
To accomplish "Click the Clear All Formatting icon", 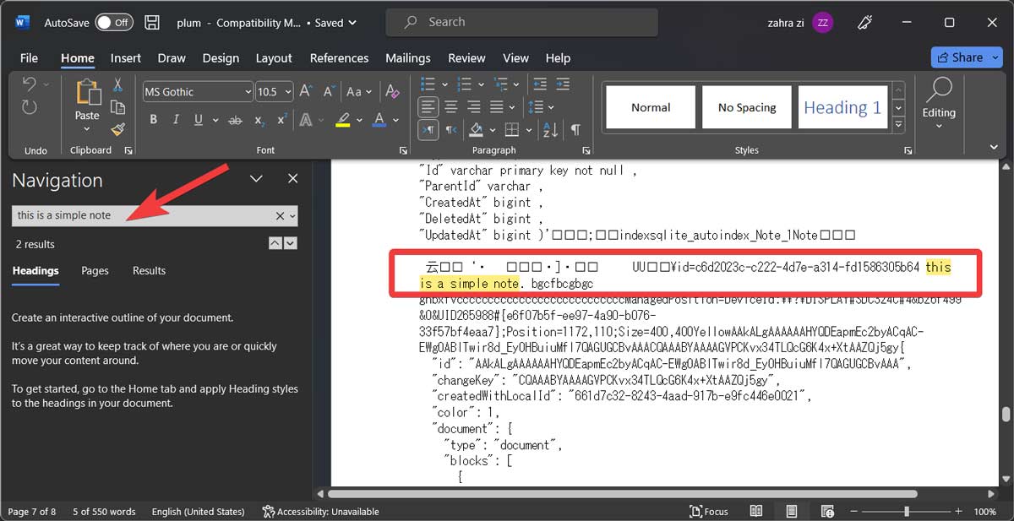I will pyautogui.click(x=391, y=91).
